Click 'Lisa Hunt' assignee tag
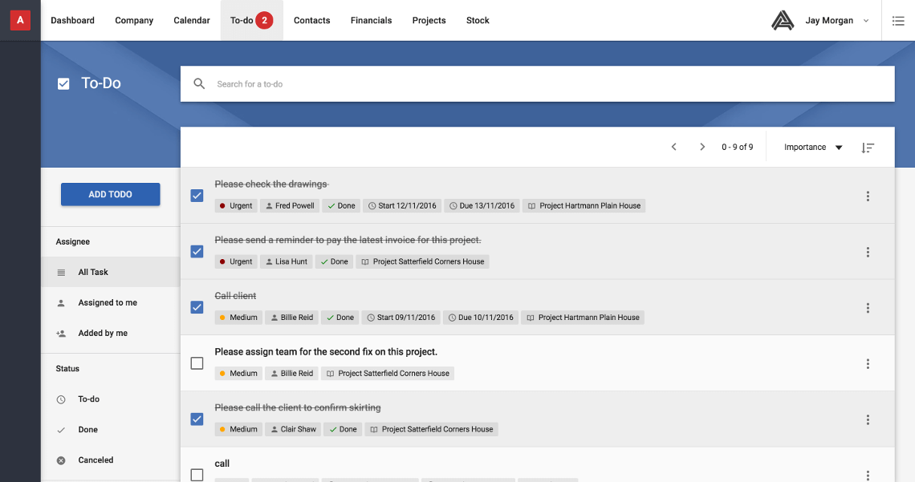The image size is (915, 482). pos(286,261)
